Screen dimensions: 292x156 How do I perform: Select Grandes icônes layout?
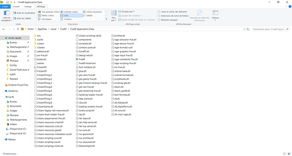(x=69, y=12)
